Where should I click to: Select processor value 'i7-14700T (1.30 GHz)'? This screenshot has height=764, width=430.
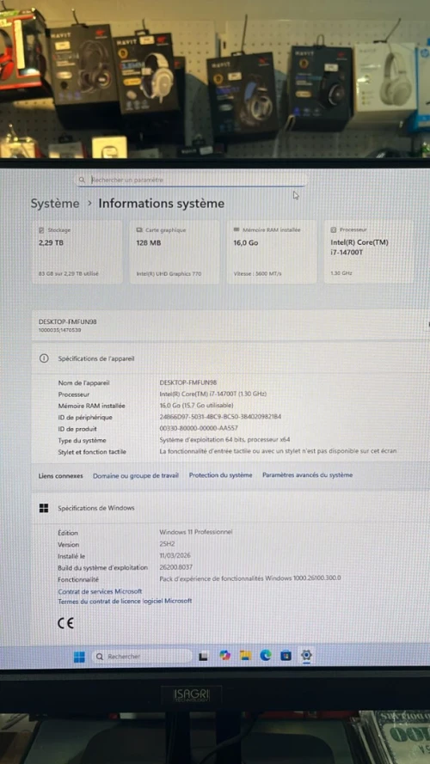point(213,394)
